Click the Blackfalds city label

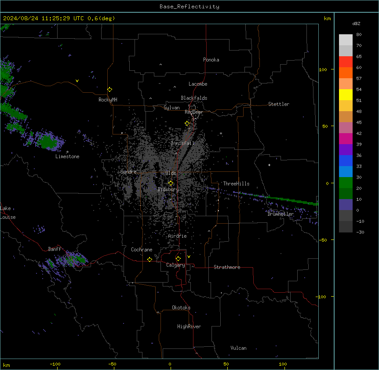point(194,98)
